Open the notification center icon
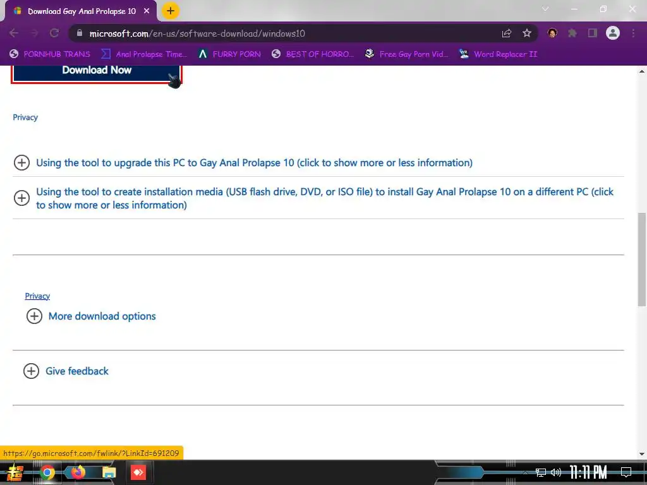This screenshot has height=485, width=647. pos(626,472)
